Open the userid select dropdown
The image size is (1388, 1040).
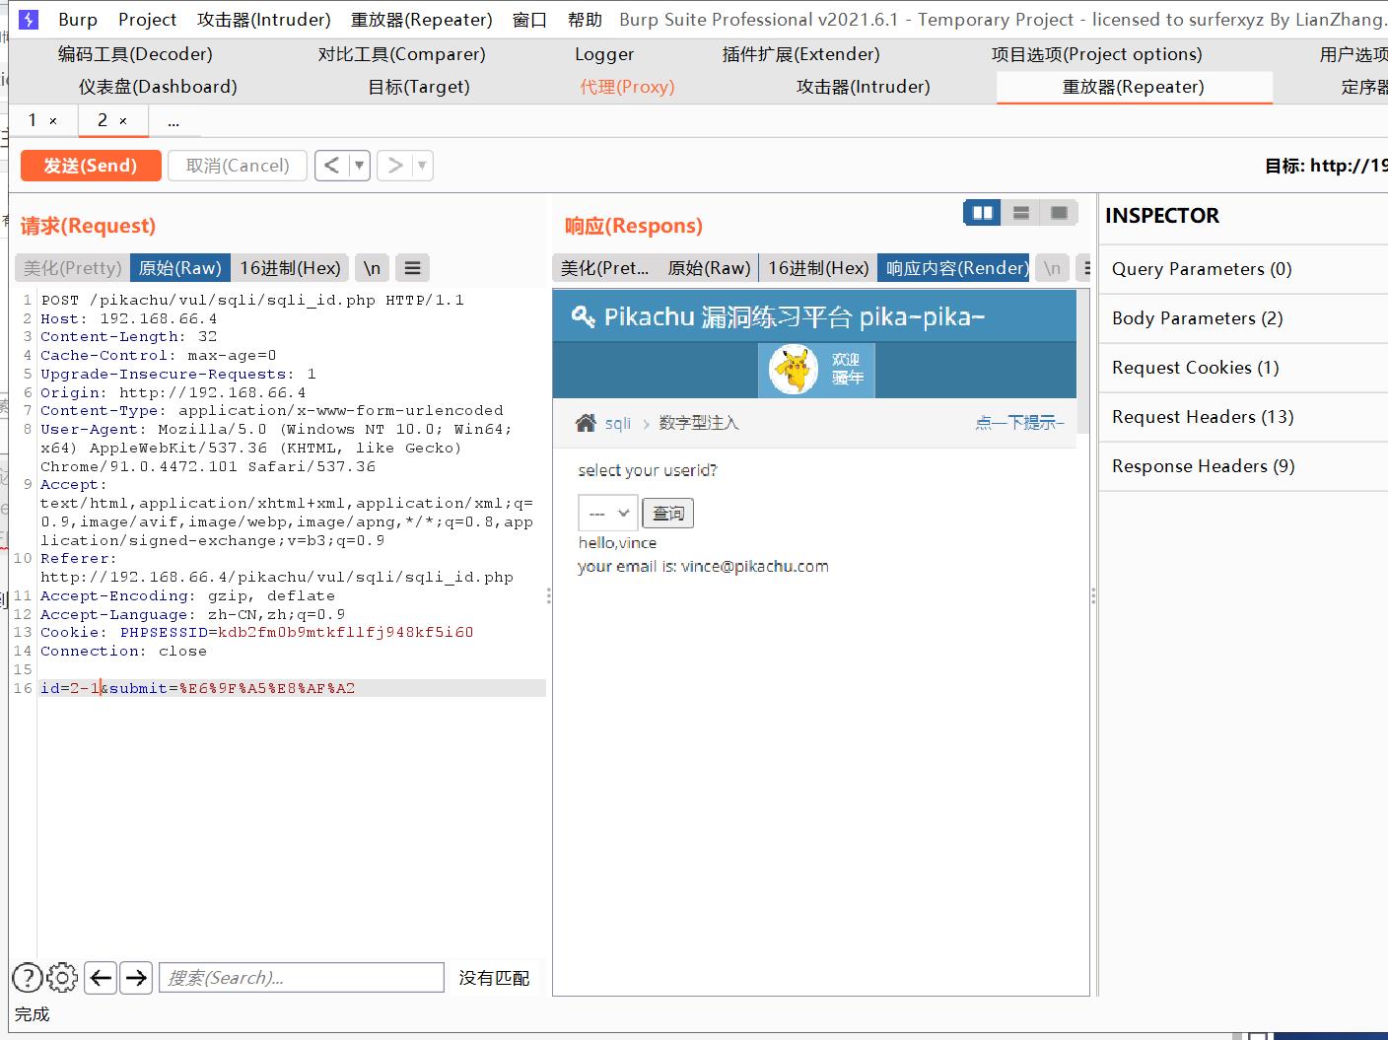click(x=607, y=513)
